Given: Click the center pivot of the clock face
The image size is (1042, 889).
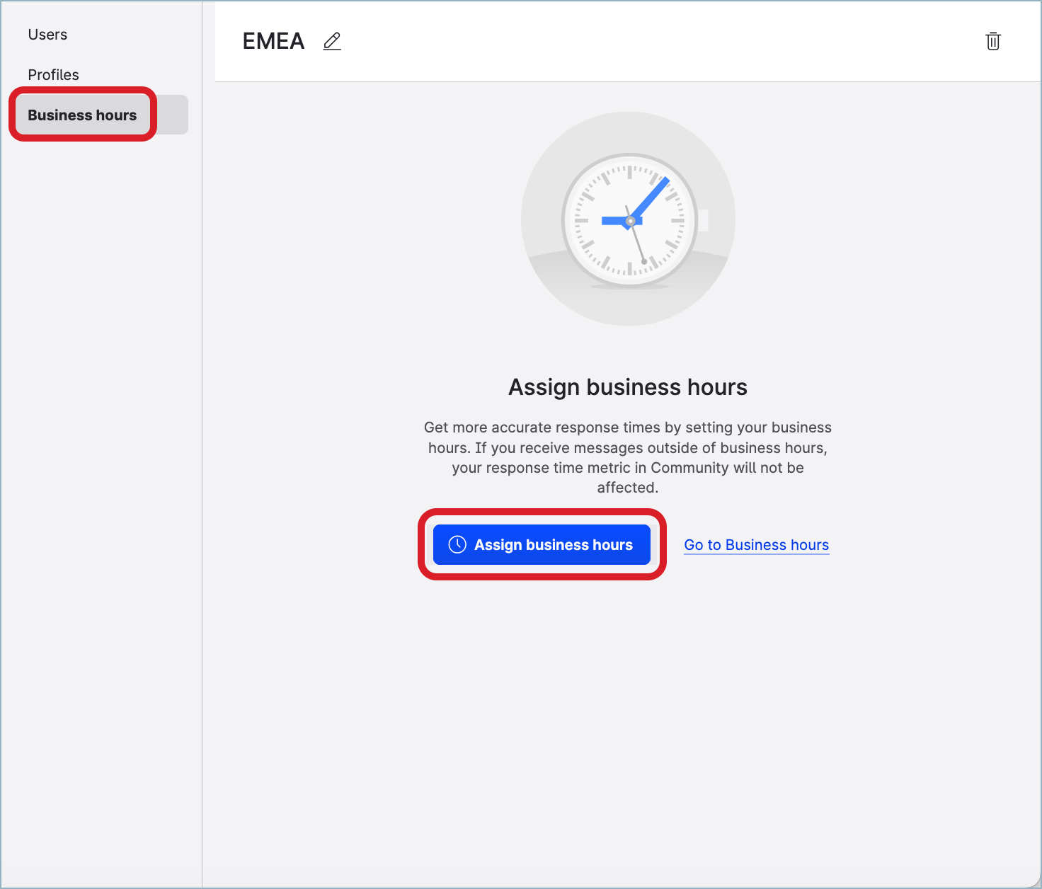Looking at the screenshot, I should tap(630, 221).
